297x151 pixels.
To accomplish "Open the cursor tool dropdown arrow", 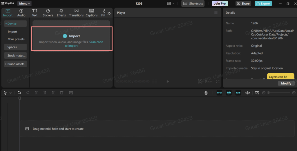I will 10,93.
